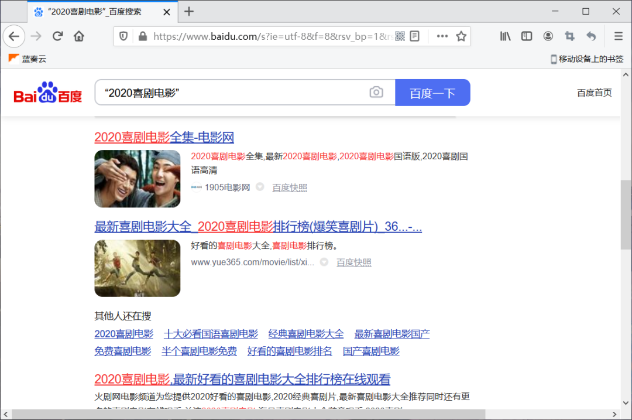Navigate home with the home icon
This screenshot has height=420, width=632.
(x=79, y=36)
